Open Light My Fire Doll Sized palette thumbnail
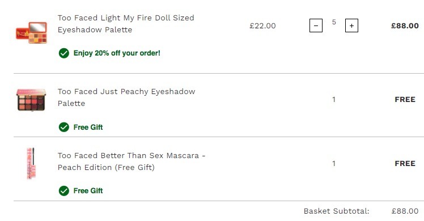The width and height of the screenshot is (424, 221). pos(31,33)
